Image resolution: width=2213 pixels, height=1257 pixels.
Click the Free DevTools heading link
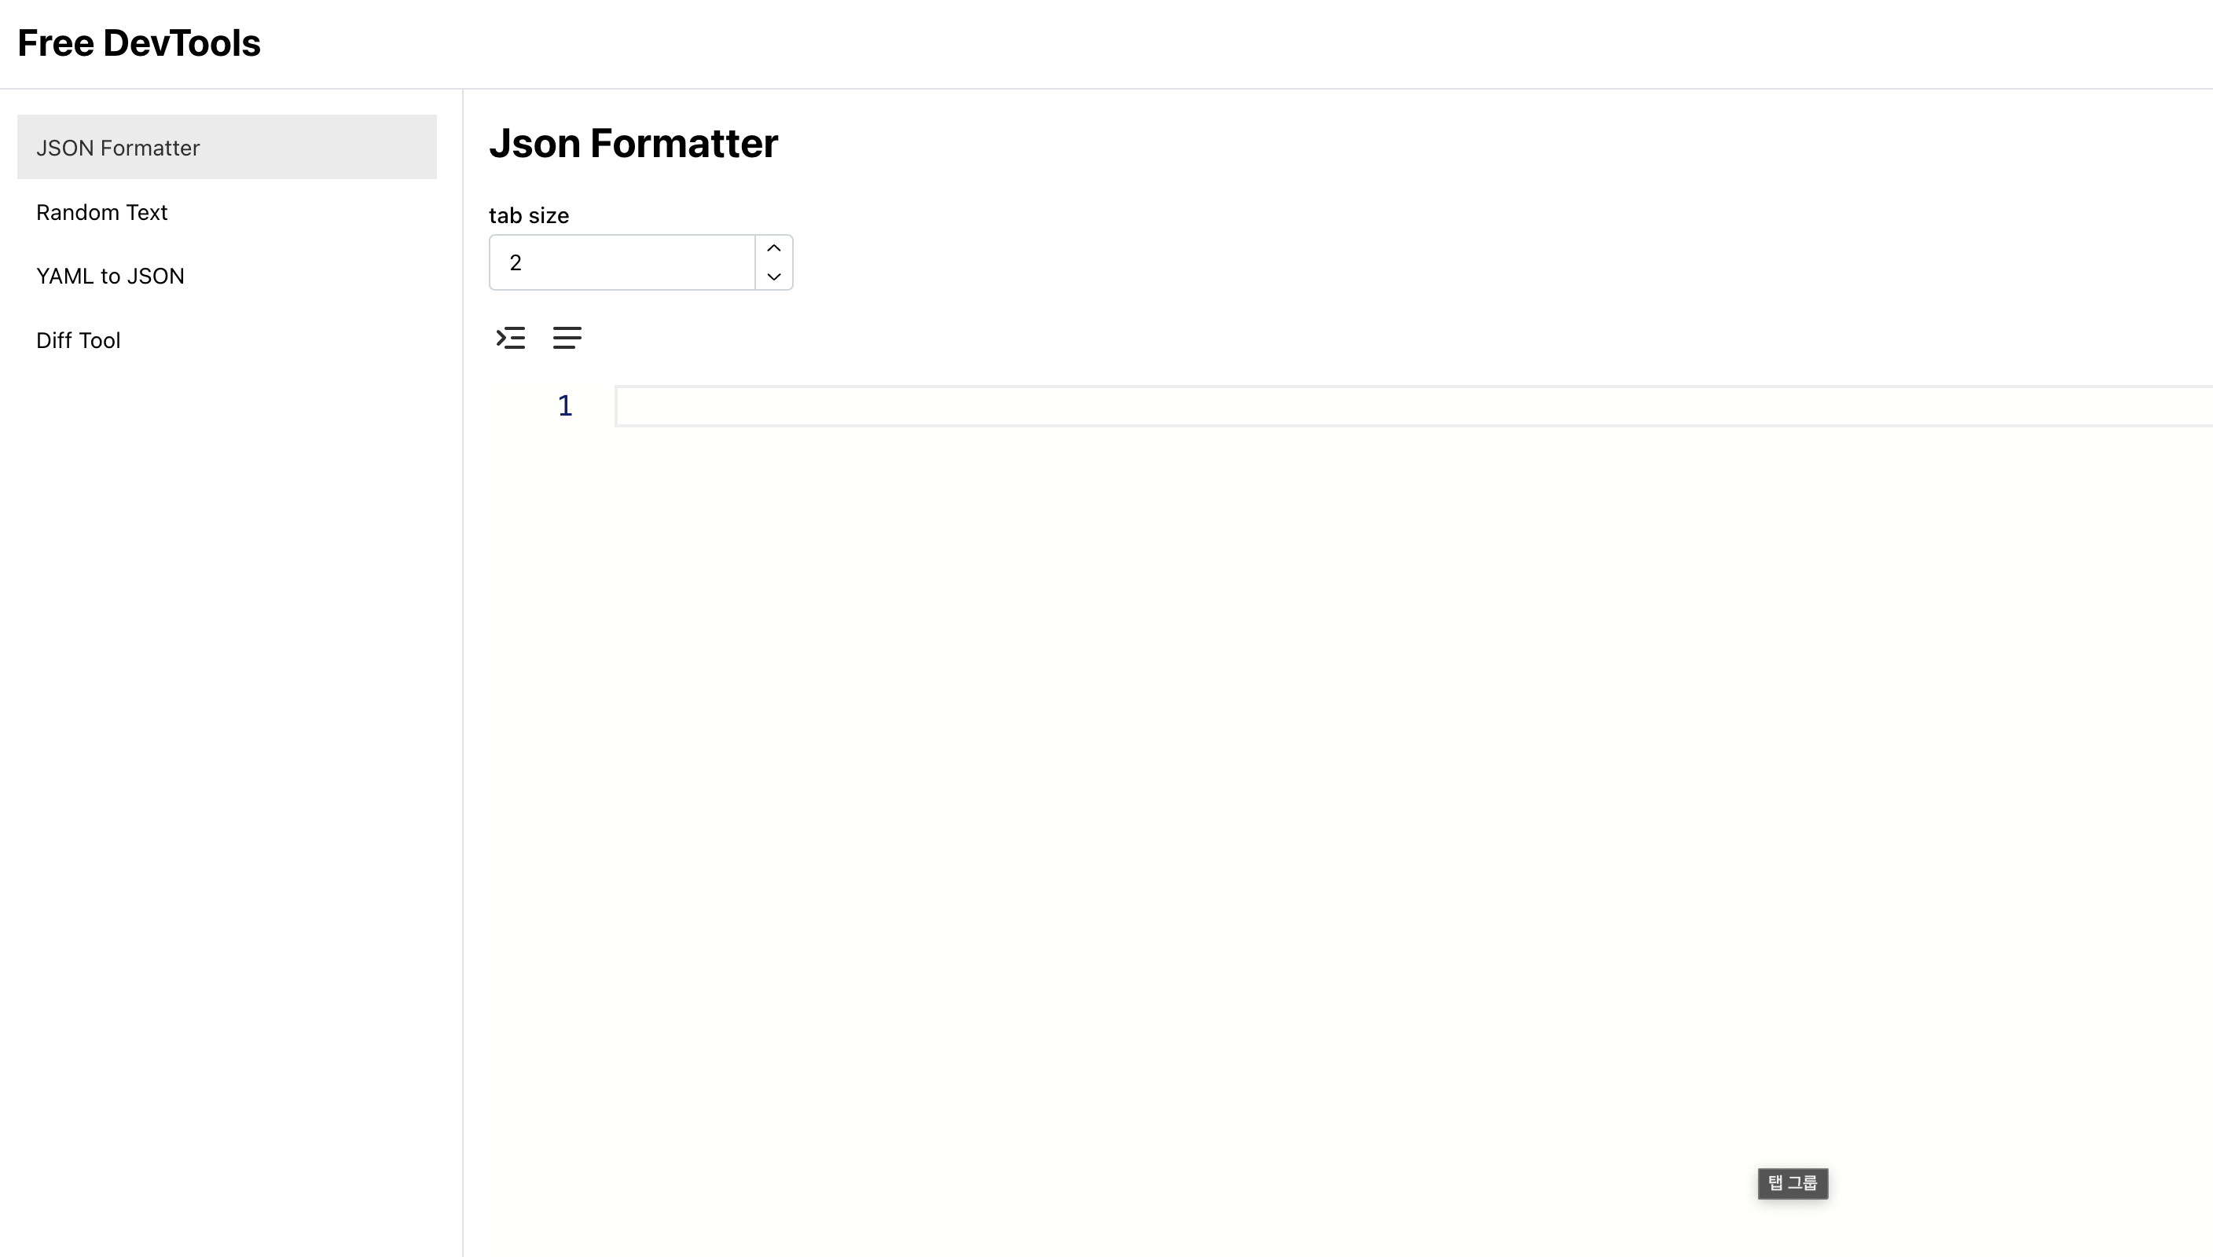click(138, 42)
